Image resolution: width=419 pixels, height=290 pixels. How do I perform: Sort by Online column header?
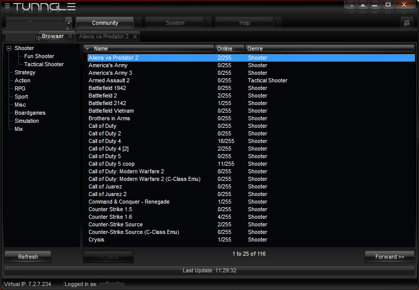pos(230,49)
